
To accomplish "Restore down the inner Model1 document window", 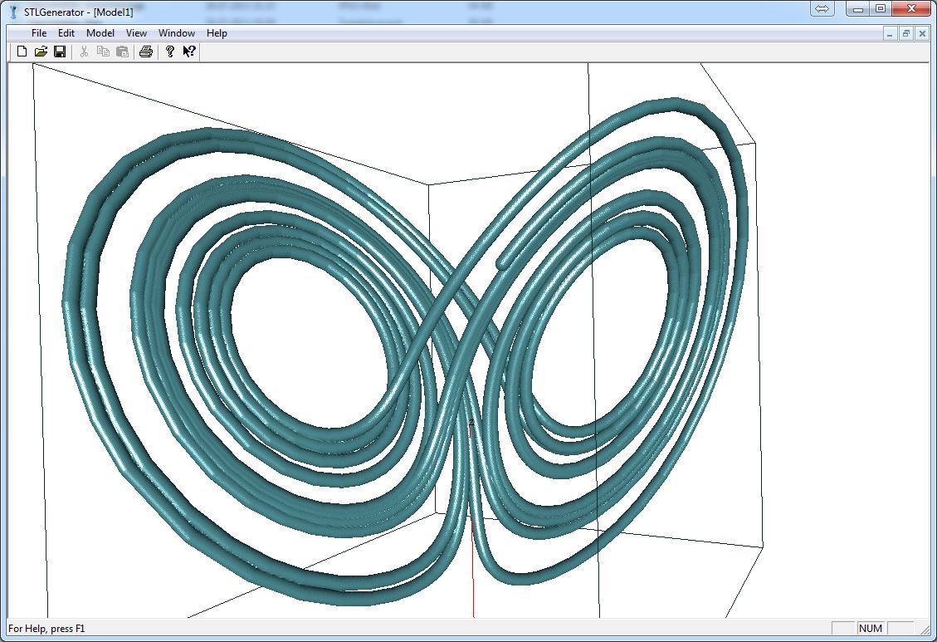I will coord(906,33).
